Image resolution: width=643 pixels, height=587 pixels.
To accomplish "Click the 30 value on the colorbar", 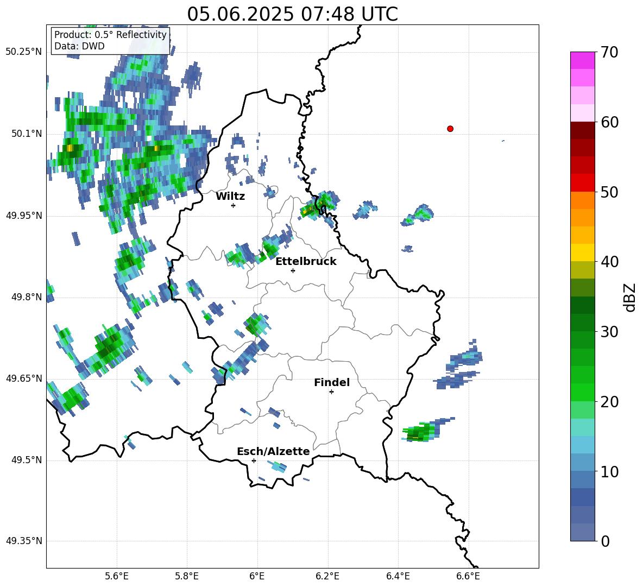I will 609,332.
